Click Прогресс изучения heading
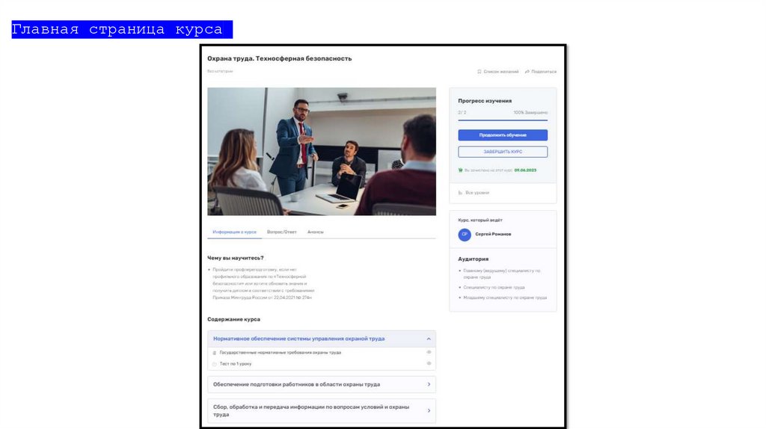Image resolution: width=766 pixels, height=429 pixels. pos(485,101)
